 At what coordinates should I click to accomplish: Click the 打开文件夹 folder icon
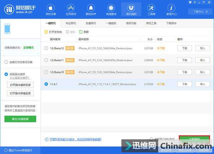[x=46, y=32]
